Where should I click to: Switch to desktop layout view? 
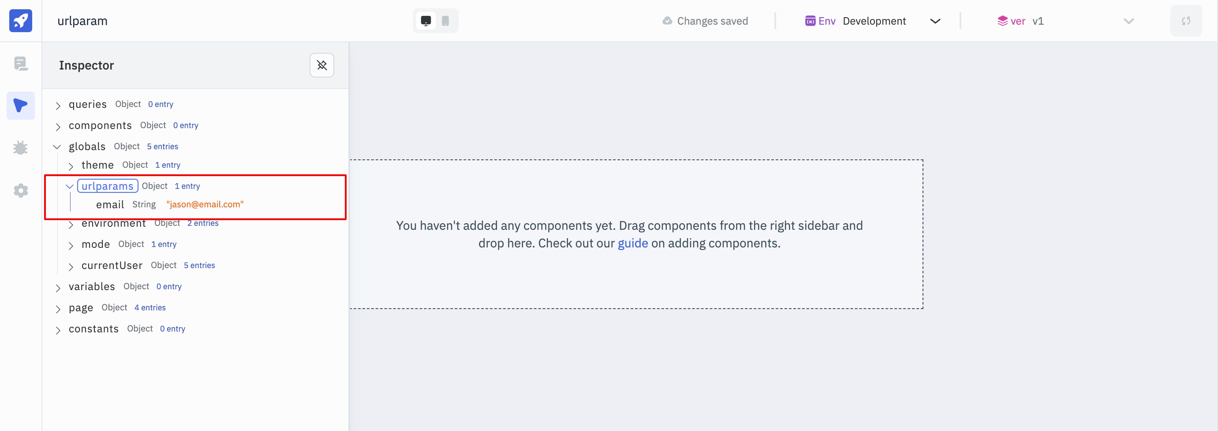pyautogui.click(x=426, y=21)
